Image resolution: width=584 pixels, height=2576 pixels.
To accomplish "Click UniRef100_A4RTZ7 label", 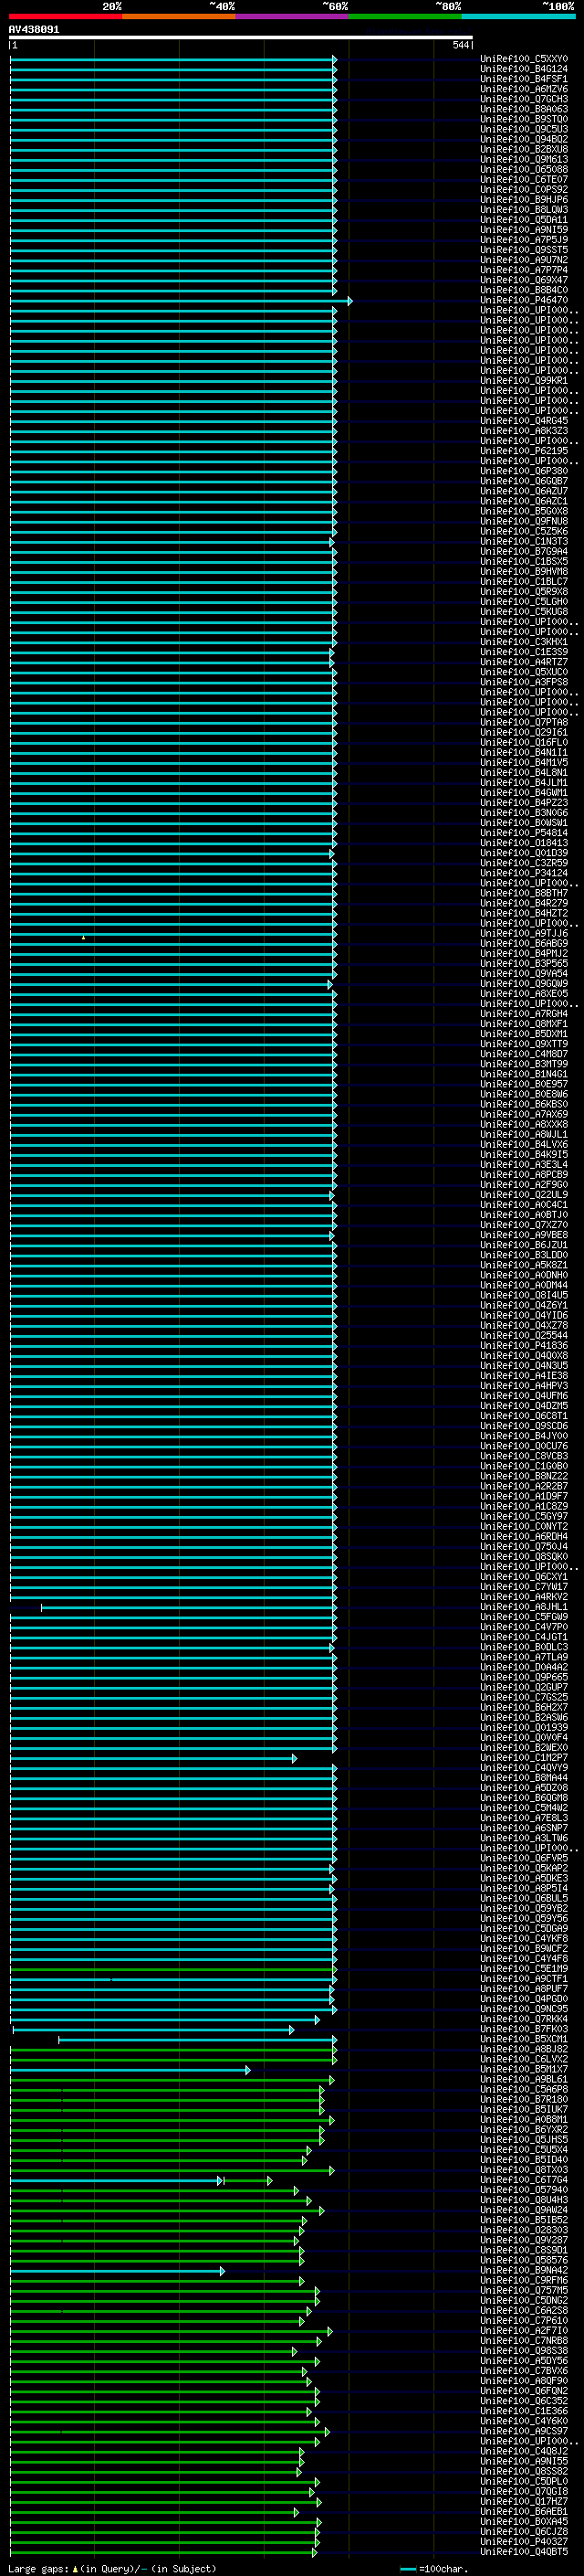I will [x=523, y=662].
